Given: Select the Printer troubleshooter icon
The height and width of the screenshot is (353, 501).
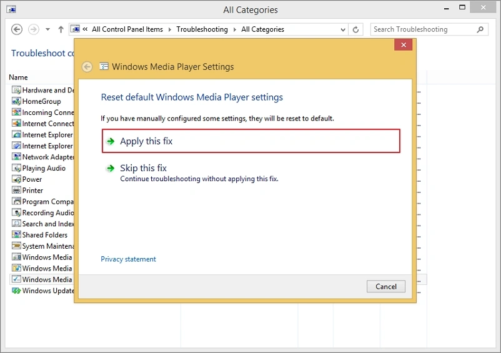Looking at the screenshot, I should click(16, 191).
